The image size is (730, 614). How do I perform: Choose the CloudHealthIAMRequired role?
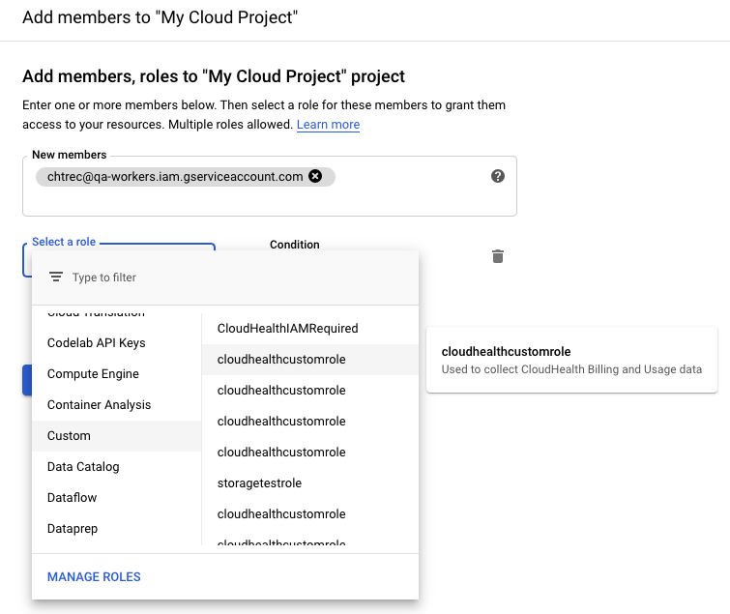coord(287,329)
